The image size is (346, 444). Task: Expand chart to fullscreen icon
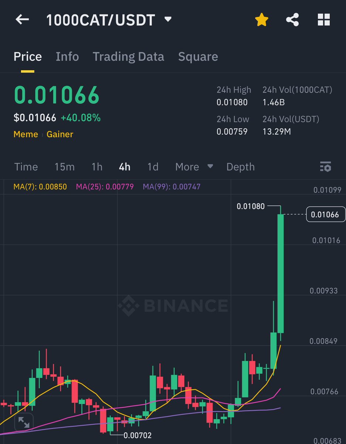coord(24,423)
